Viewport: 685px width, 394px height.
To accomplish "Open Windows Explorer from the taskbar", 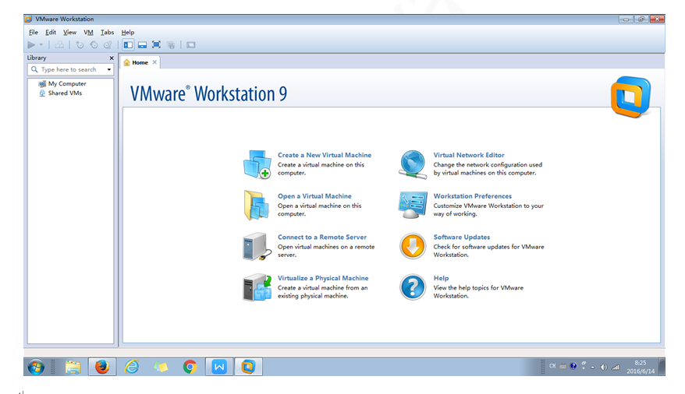I will tap(73, 367).
